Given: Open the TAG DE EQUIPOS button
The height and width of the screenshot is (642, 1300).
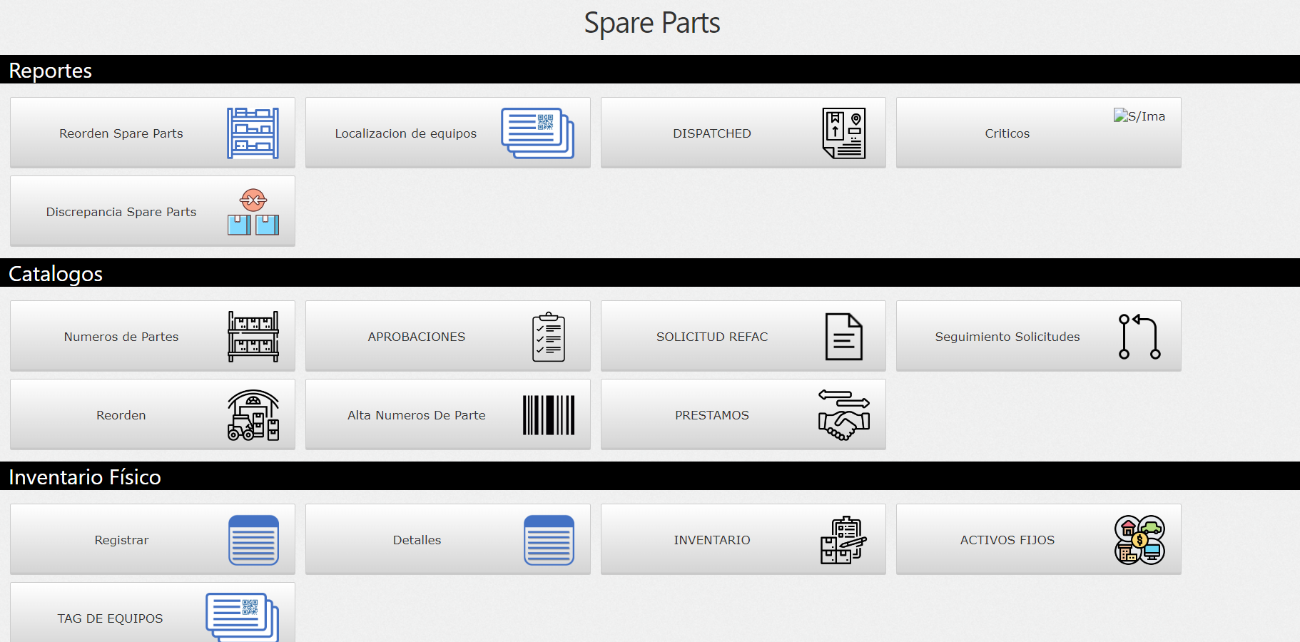Looking at the screenshot, I should [x=111, y=618].
